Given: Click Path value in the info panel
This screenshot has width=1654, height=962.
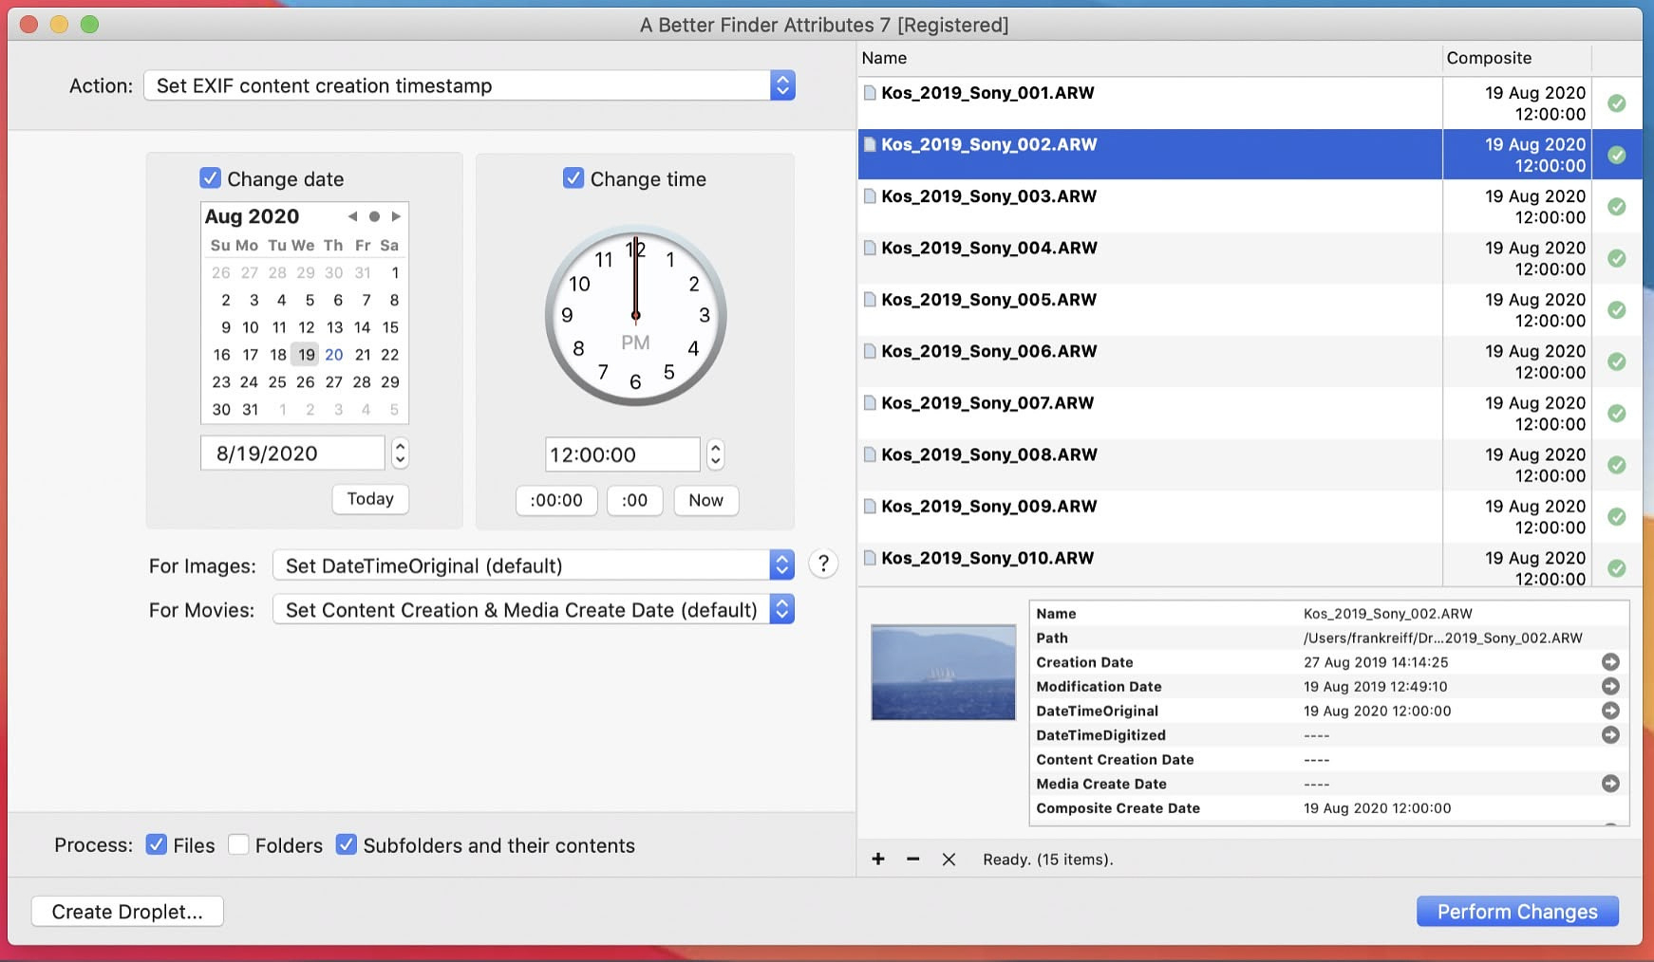Looking at the screenshot, I should click(1442, 638).
